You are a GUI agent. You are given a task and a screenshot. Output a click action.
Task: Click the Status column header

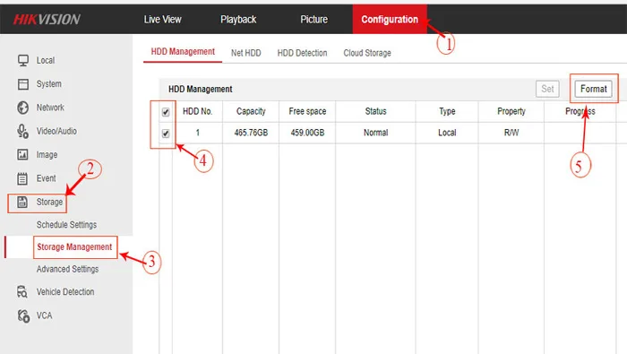click(x=375, y=111)
